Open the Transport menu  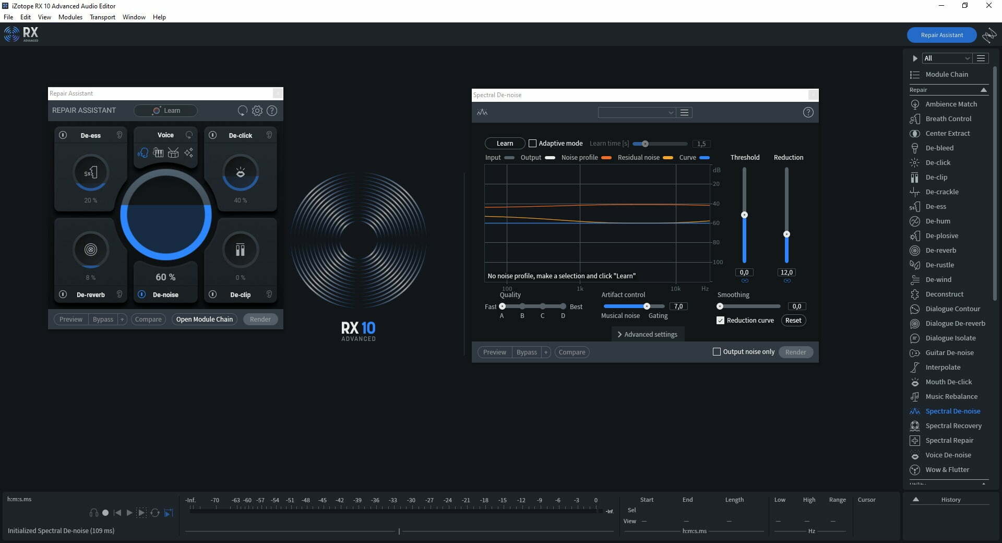(x=102, y=17)
